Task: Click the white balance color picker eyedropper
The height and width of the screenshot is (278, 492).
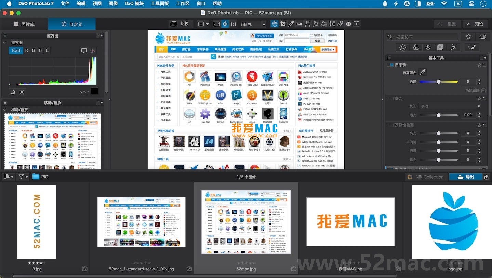Action: coord(423,72)
